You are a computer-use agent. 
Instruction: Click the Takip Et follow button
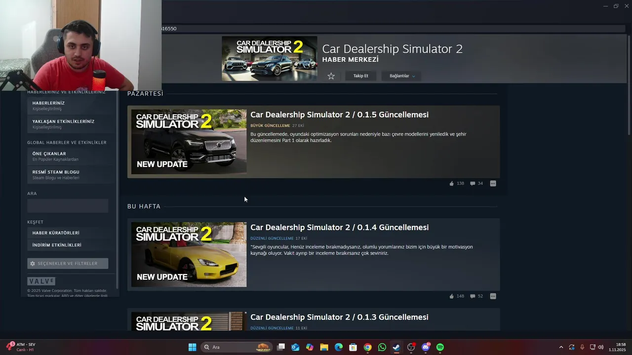pyautogui.click(x=361, y=76)
